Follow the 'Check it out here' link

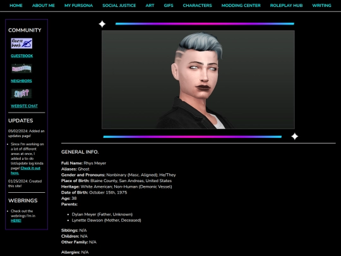click(x=25, y=171)
